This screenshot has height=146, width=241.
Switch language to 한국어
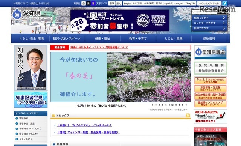click(x=159, y=3)
